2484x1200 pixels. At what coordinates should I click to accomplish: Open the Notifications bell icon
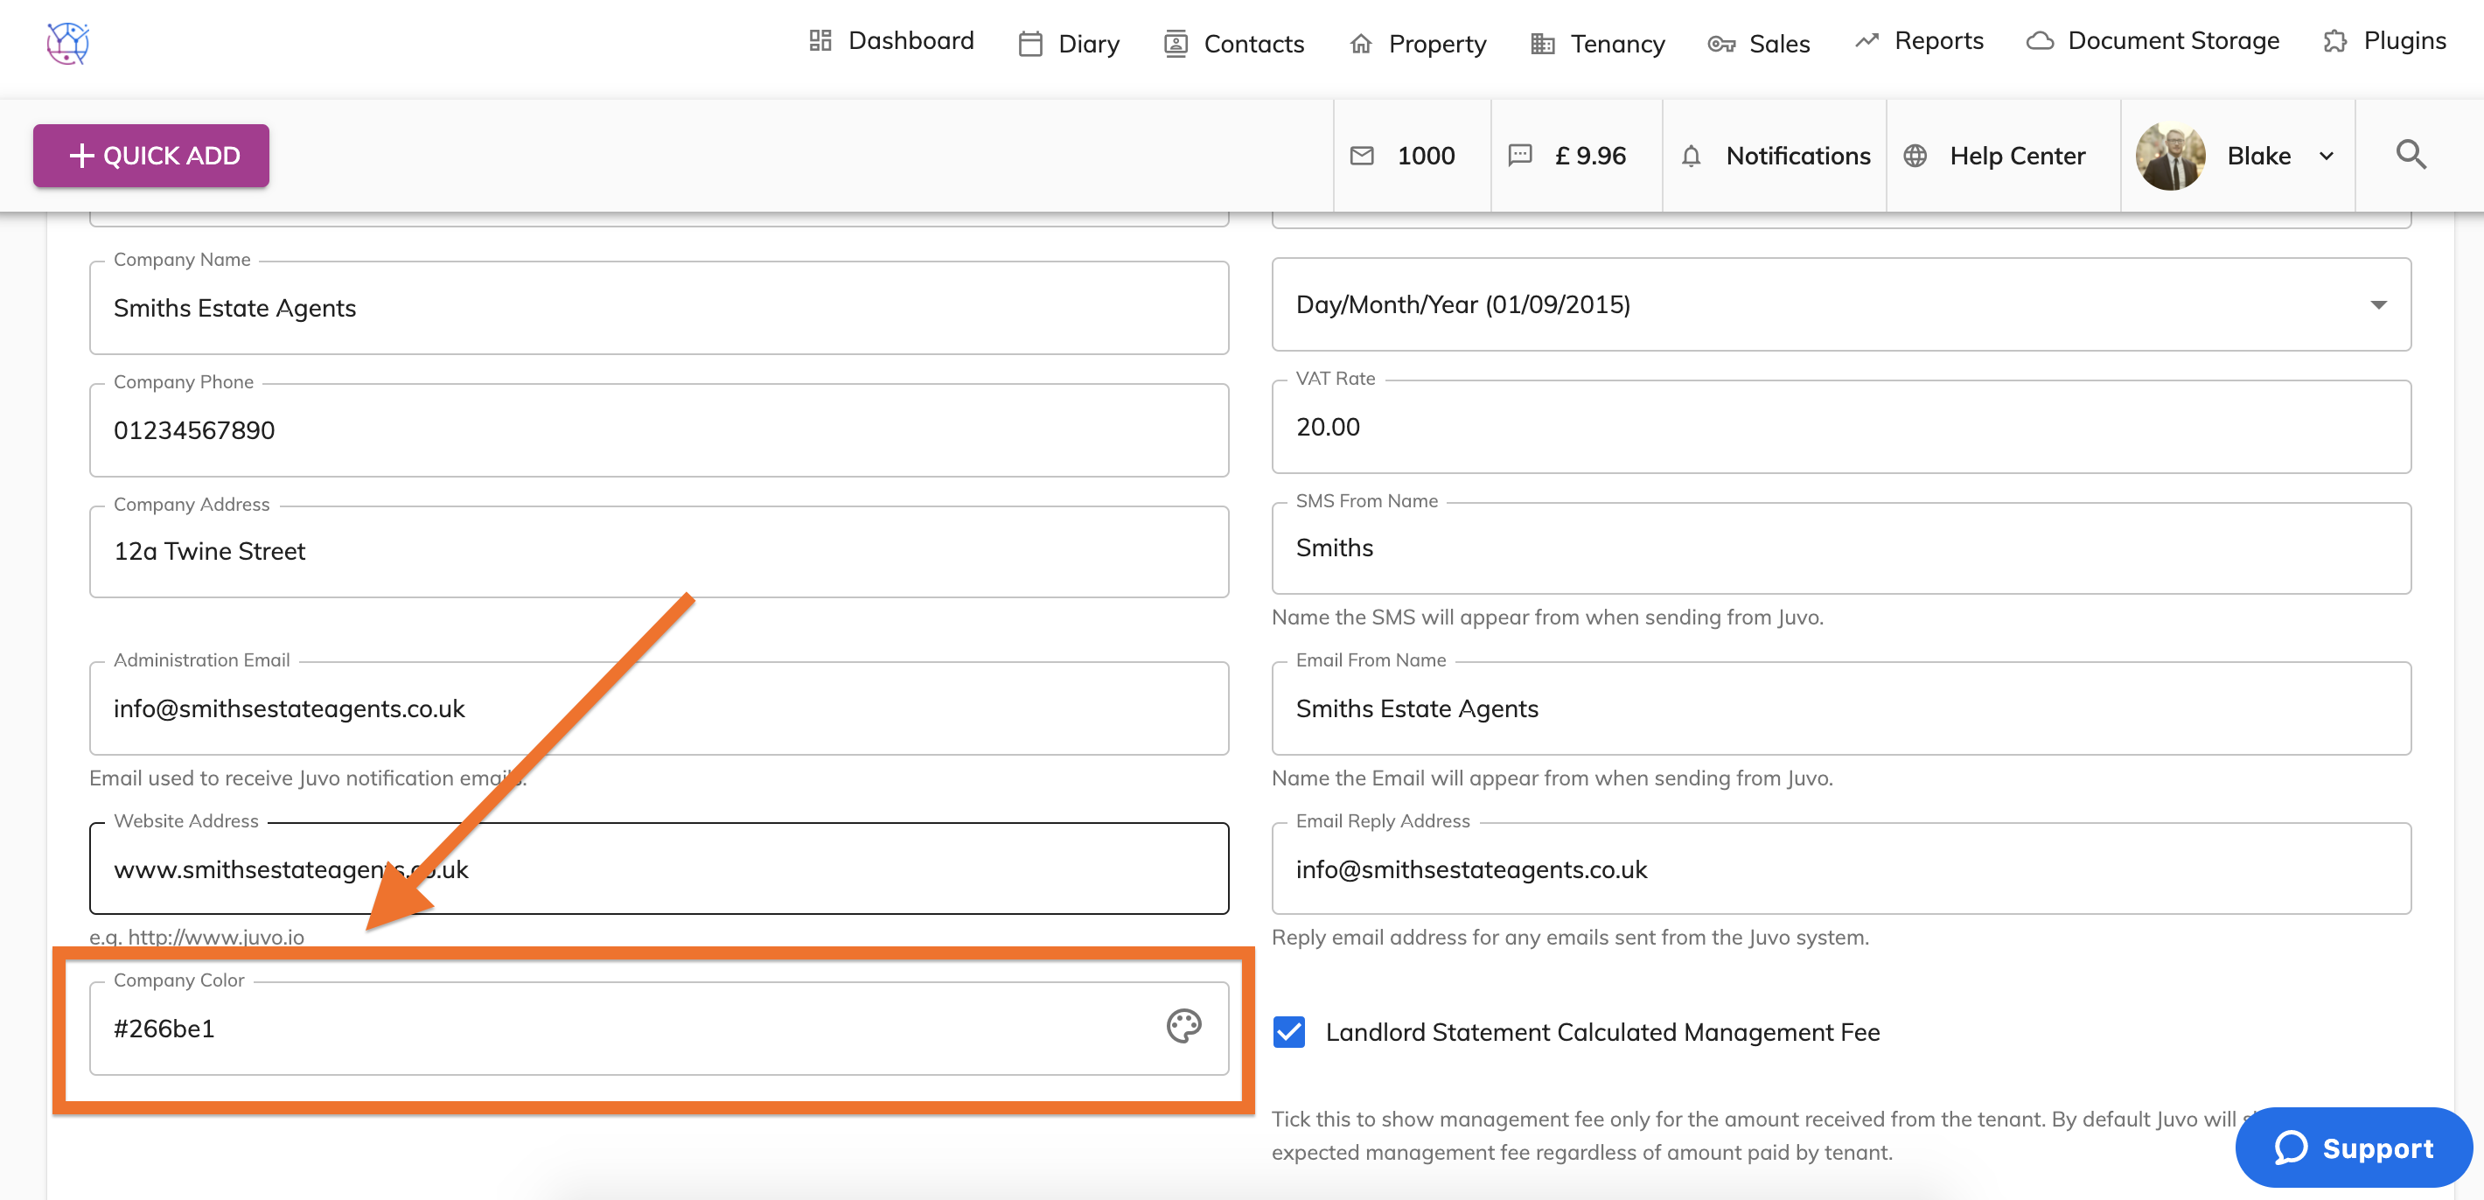[1691, 157]
